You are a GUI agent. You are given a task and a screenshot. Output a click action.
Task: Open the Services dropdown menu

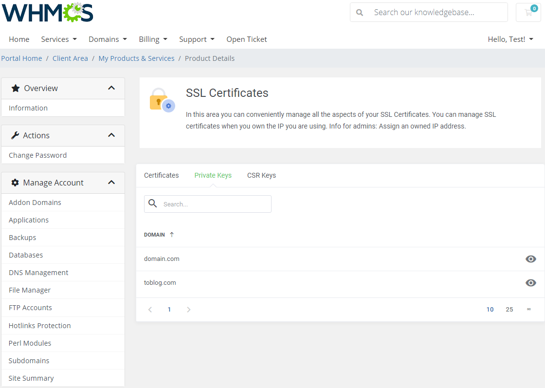(x=59, y=39)
